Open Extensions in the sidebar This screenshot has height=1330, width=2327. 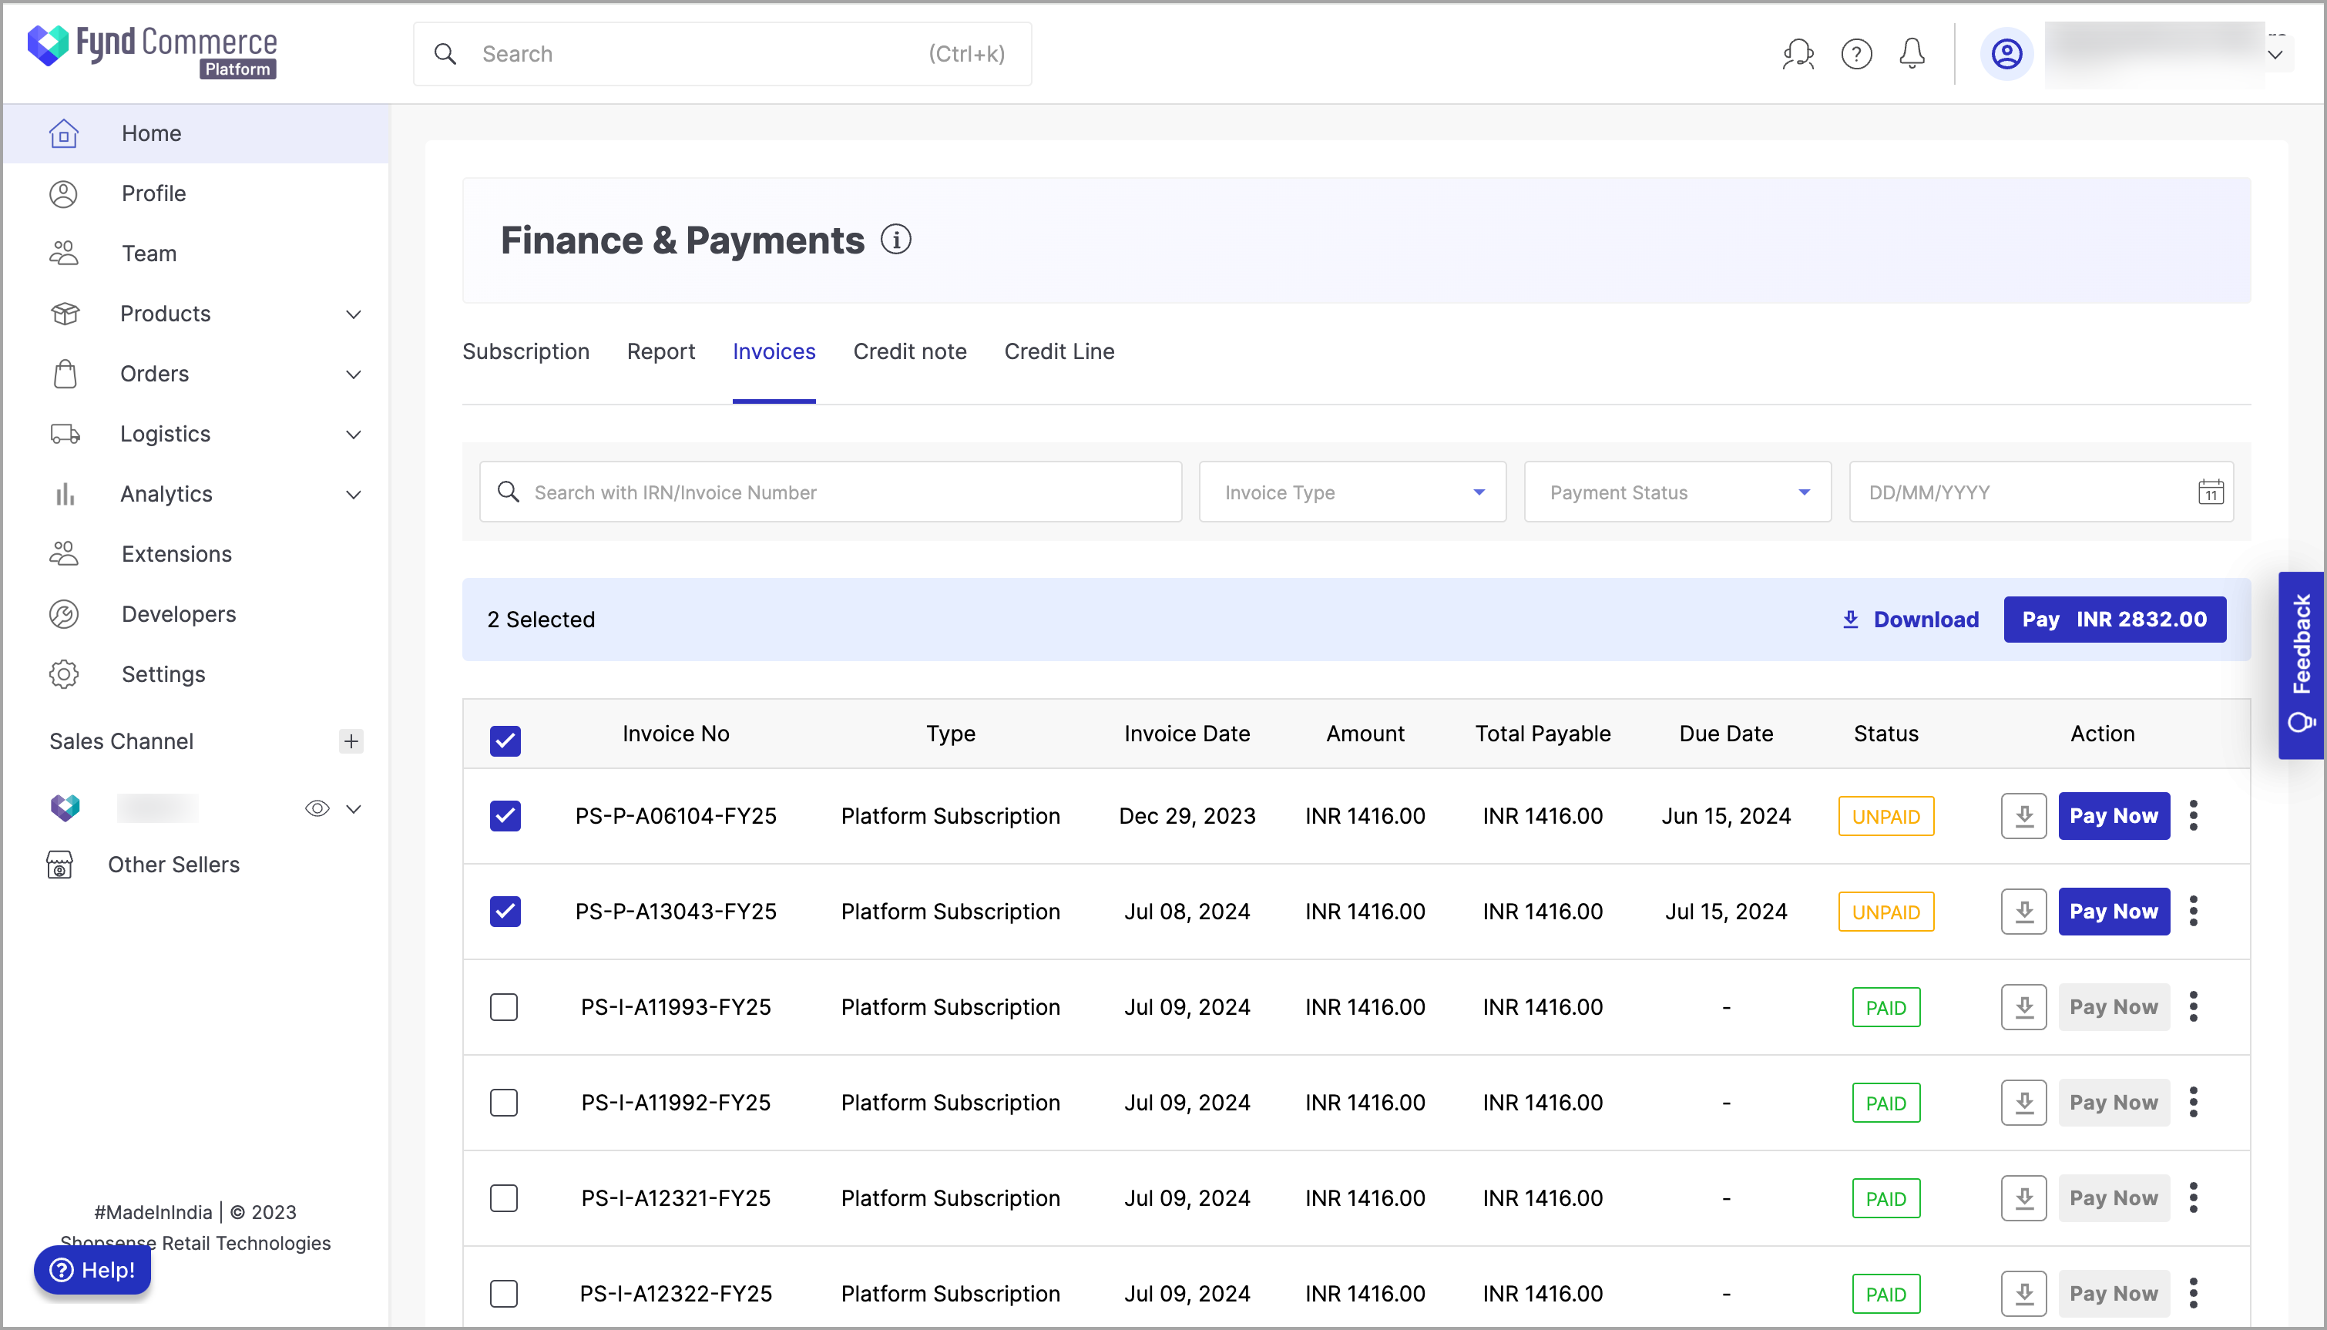(x=196, y=553)
